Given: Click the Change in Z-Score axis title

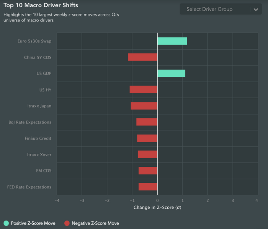Looking at the screenshot, I should tap(157, 207).
